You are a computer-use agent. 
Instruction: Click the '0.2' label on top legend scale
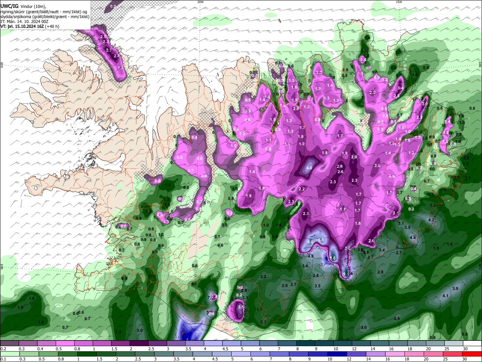(x=3, y=349)
